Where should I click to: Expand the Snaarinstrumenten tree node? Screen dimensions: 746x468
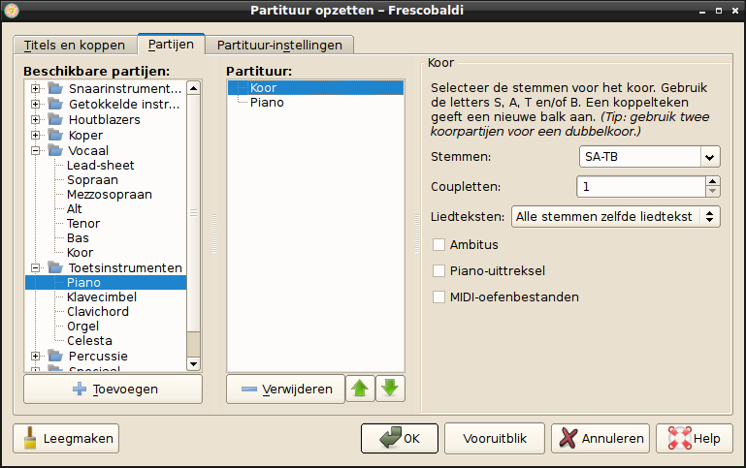click(36, 89)
